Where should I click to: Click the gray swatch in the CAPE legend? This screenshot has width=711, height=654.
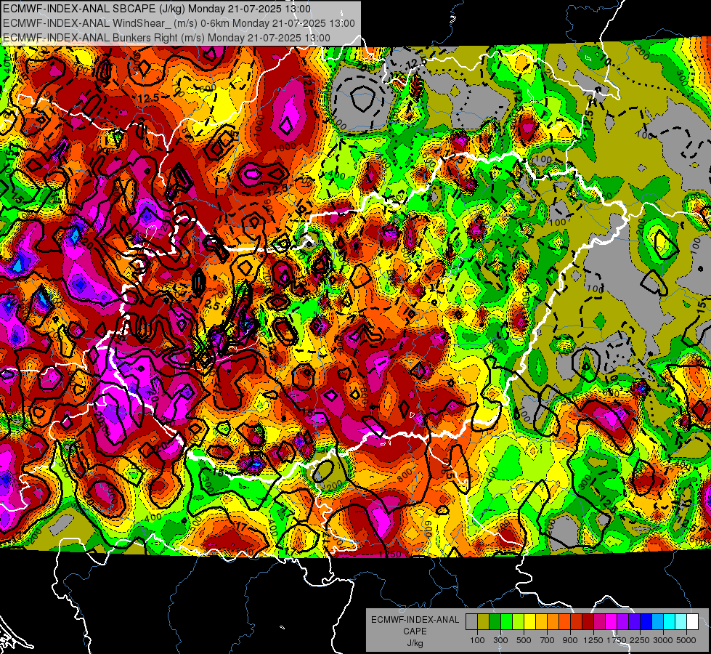pyautogui.click(x=471, y=622)
